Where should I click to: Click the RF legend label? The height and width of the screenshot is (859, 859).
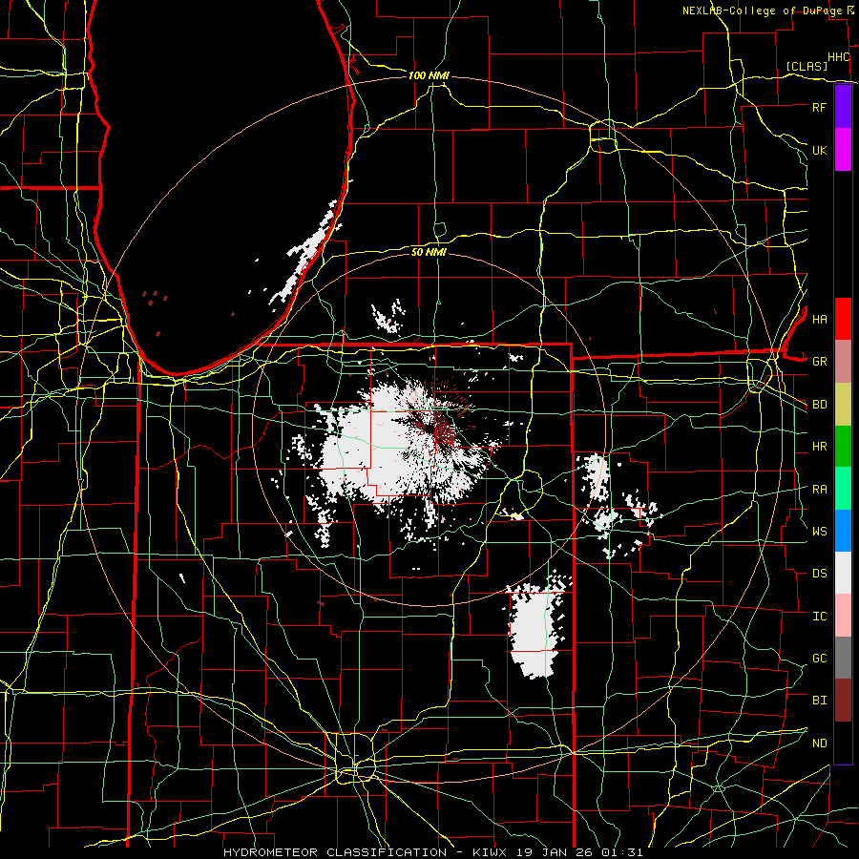click(x=819, y=107)
